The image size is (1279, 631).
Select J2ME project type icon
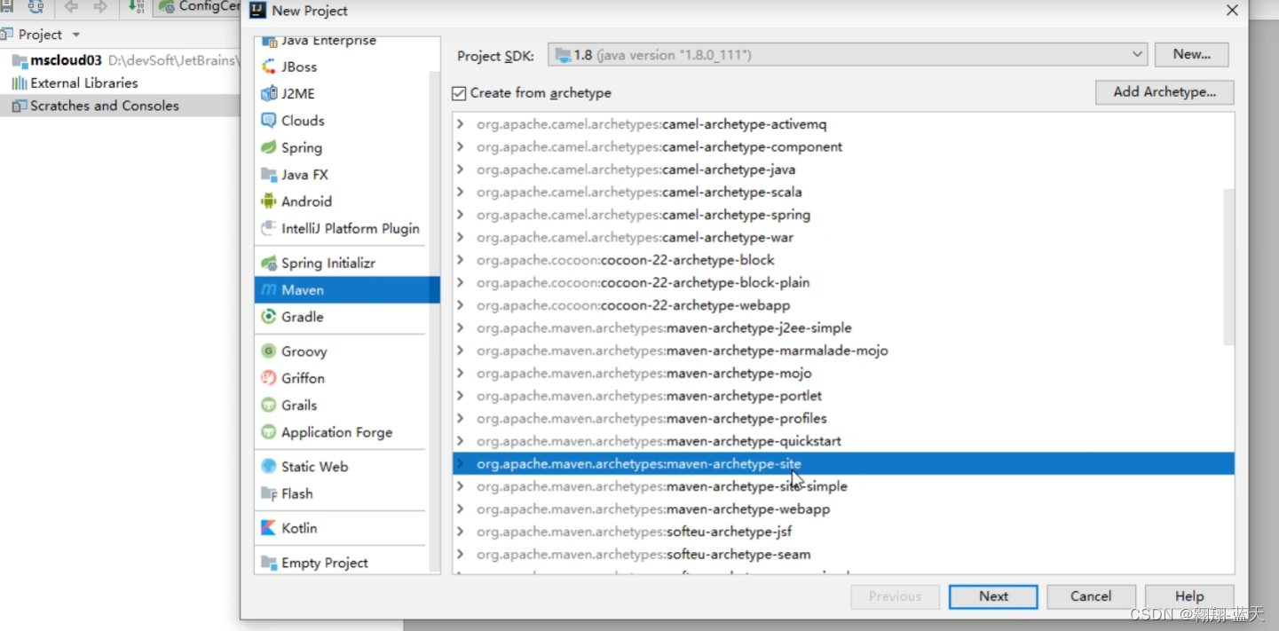pos(269,93)
